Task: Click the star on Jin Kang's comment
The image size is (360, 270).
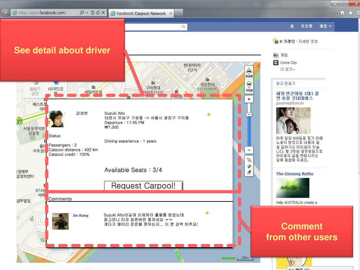Action: tap(207, 213)
